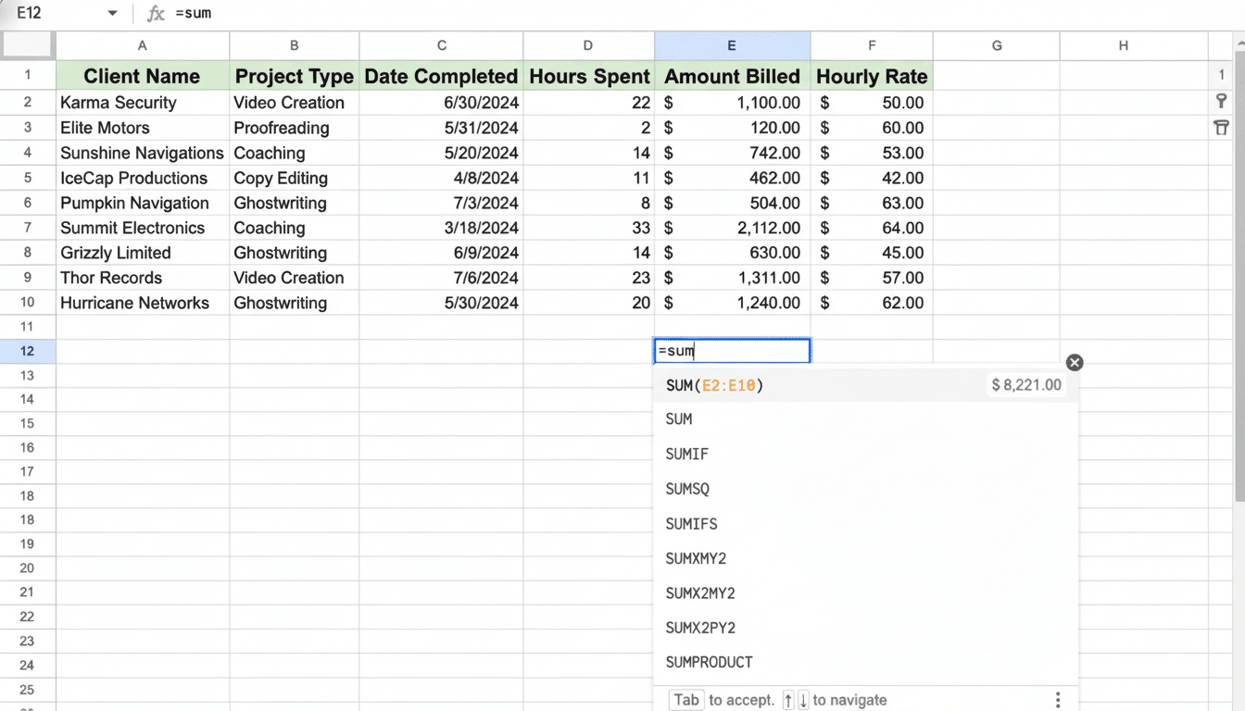Viewport: 1245px width, 711px height.
Task: Click the Tab to accept button
Action: pos(685,700)
